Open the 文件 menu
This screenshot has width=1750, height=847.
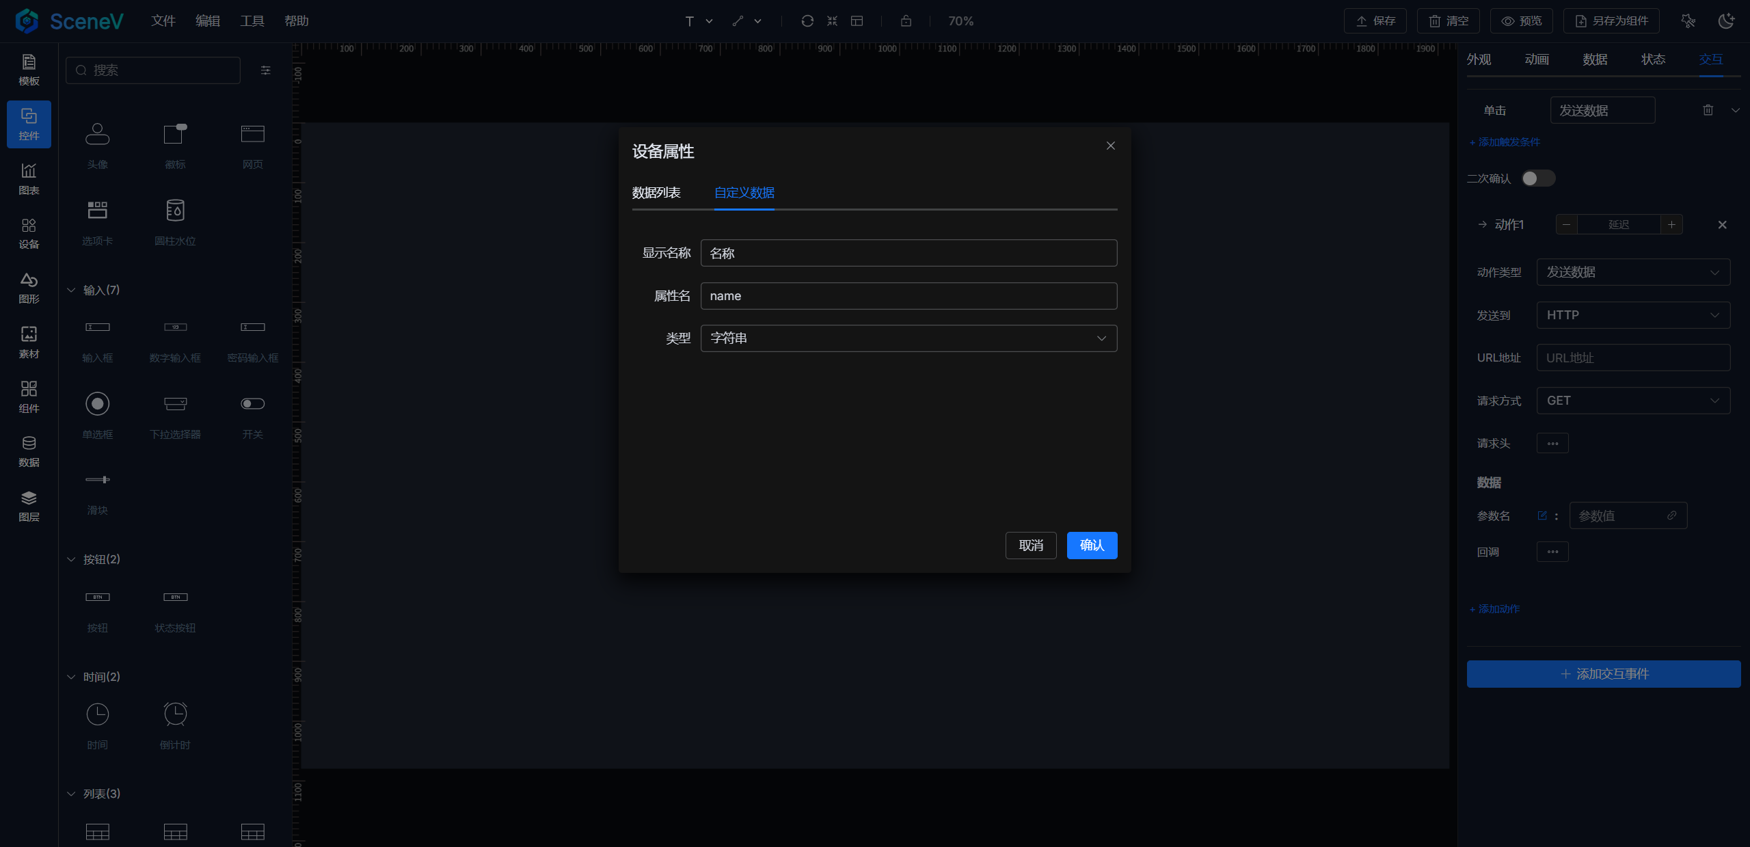(163, 21)
